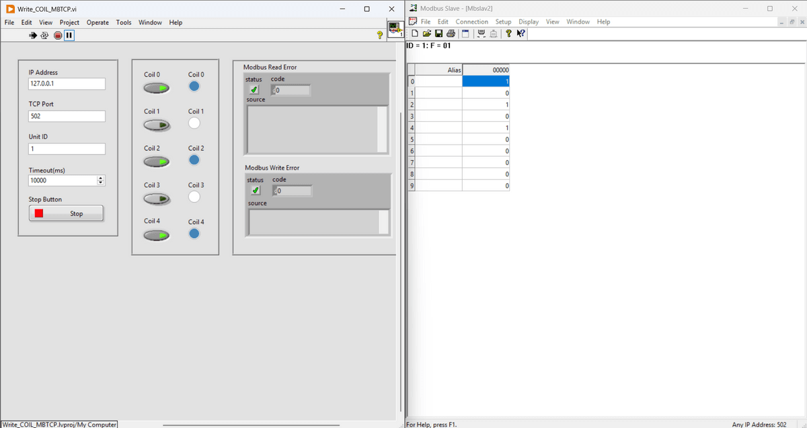Open the Project menu in LabVIEW
Viewport: 807px width, 428px height.
pos(69,22)
